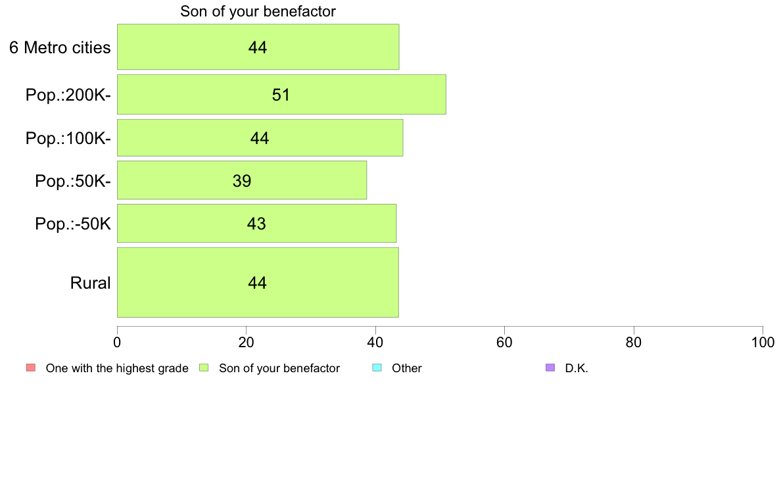Screen dimensions: 781x484
Task: Select the 'Rural' bar showing 44
Action: [258, 282]
